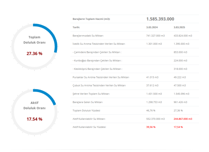Viewport: 209px width, 152px height.
Task: Select the 17.54 % active fill value
Action: click(x=34, y=119)
